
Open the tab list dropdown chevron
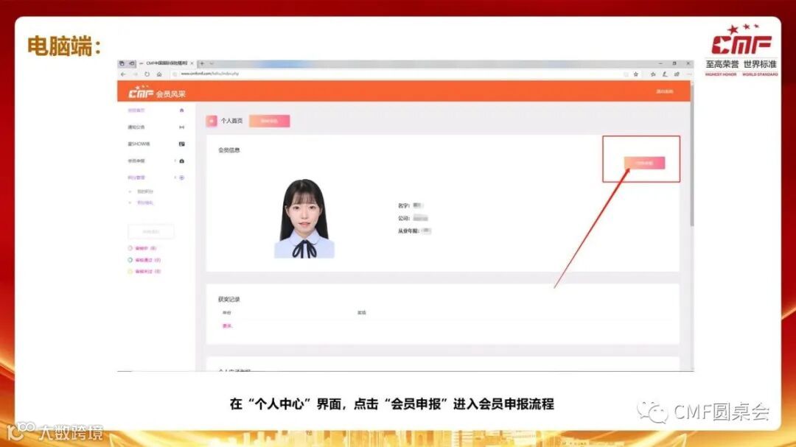(212, 63)
